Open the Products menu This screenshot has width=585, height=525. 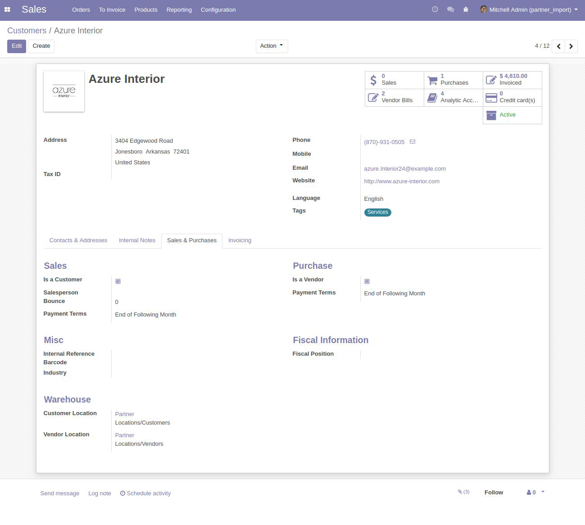pos(146,9)
